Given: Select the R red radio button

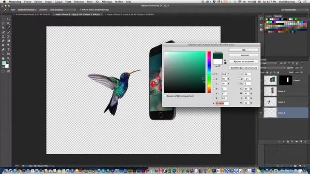Looking at the screenshot, I should point(214,88).
